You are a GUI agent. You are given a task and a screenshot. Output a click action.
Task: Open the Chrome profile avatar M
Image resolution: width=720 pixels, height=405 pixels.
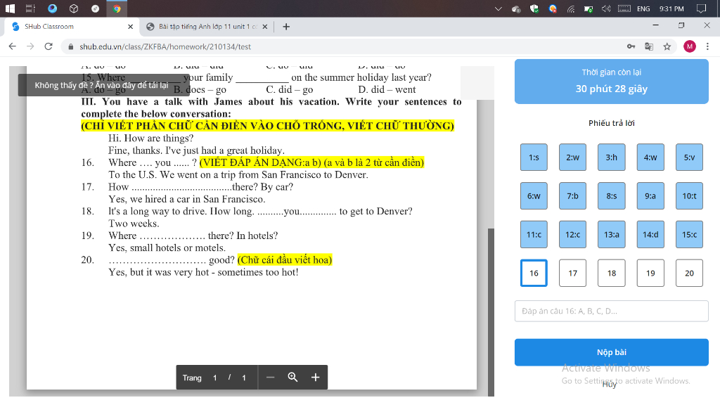[x=689, y=46]
